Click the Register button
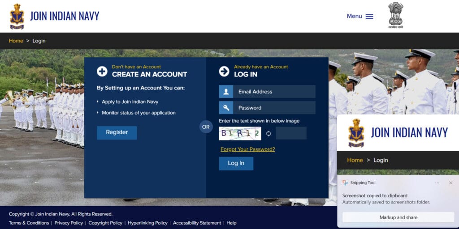 (x=117, y=132)
